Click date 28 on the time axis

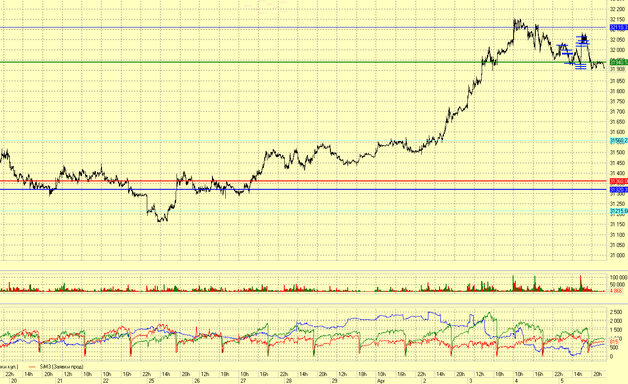pyautogui.click(x=289, y=380)
